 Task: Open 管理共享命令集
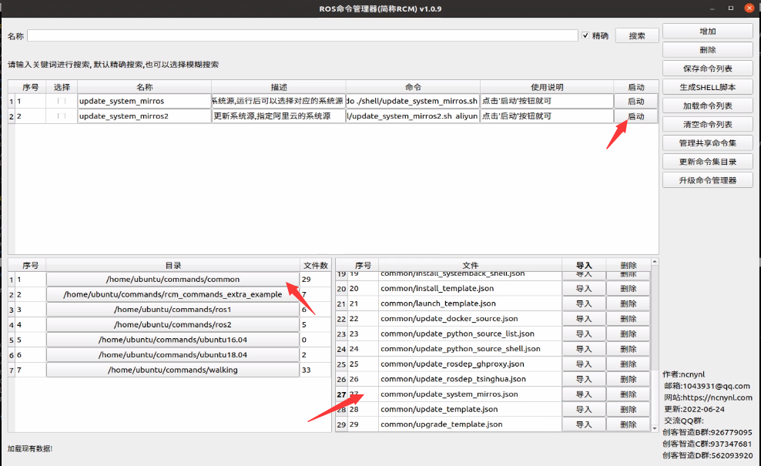pos(708,142)
